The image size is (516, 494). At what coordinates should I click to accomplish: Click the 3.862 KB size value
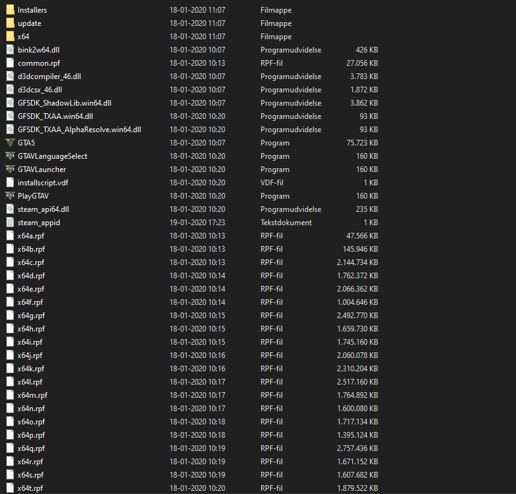364,103
